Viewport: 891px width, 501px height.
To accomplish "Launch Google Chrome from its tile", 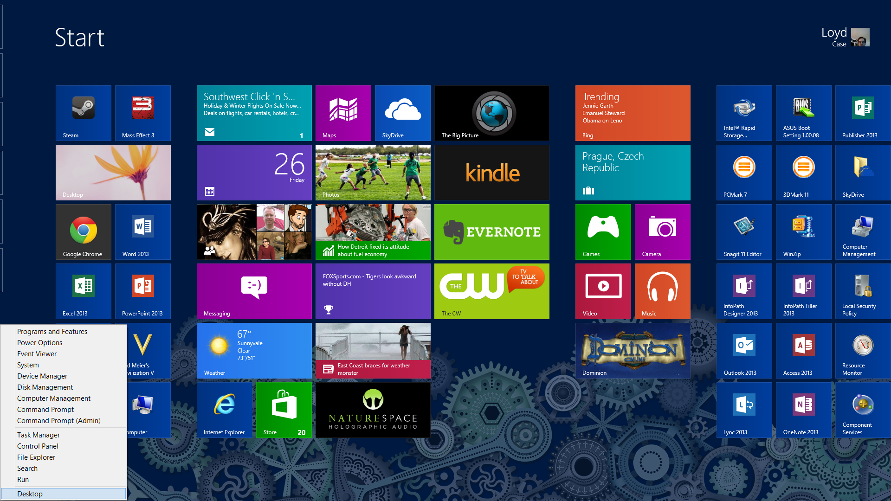I will pos(83,231).
